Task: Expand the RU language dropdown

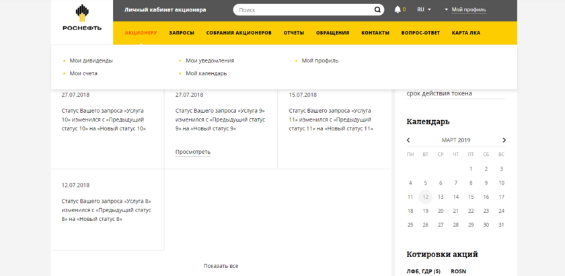Action: (x=424, y=10)
